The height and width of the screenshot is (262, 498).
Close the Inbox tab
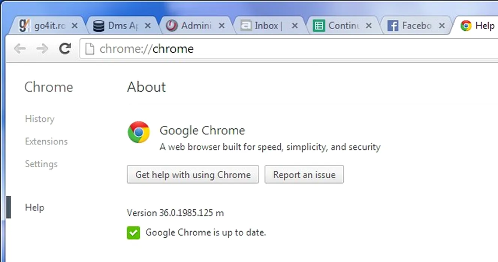pyautogui.click(x=295, y=26)
